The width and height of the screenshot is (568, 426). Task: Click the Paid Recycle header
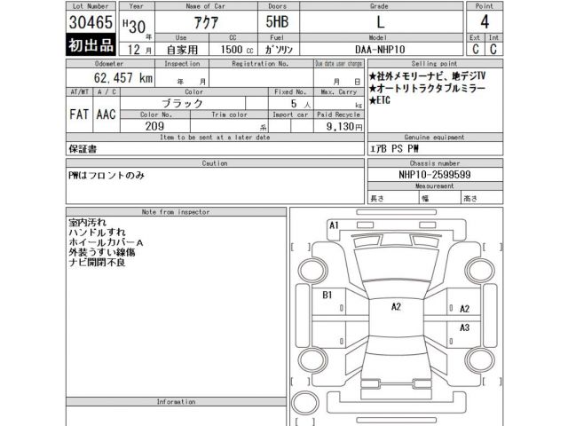pos(339,114)
